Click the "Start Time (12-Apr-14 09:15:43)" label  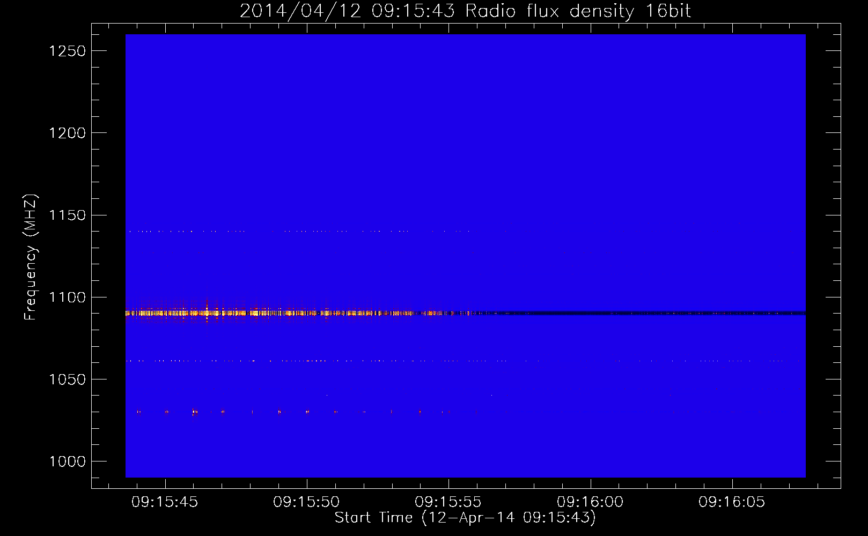[465, 518]
